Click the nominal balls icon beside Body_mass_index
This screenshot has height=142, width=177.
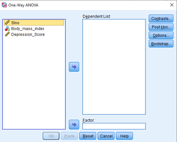[x=7, y=28]
